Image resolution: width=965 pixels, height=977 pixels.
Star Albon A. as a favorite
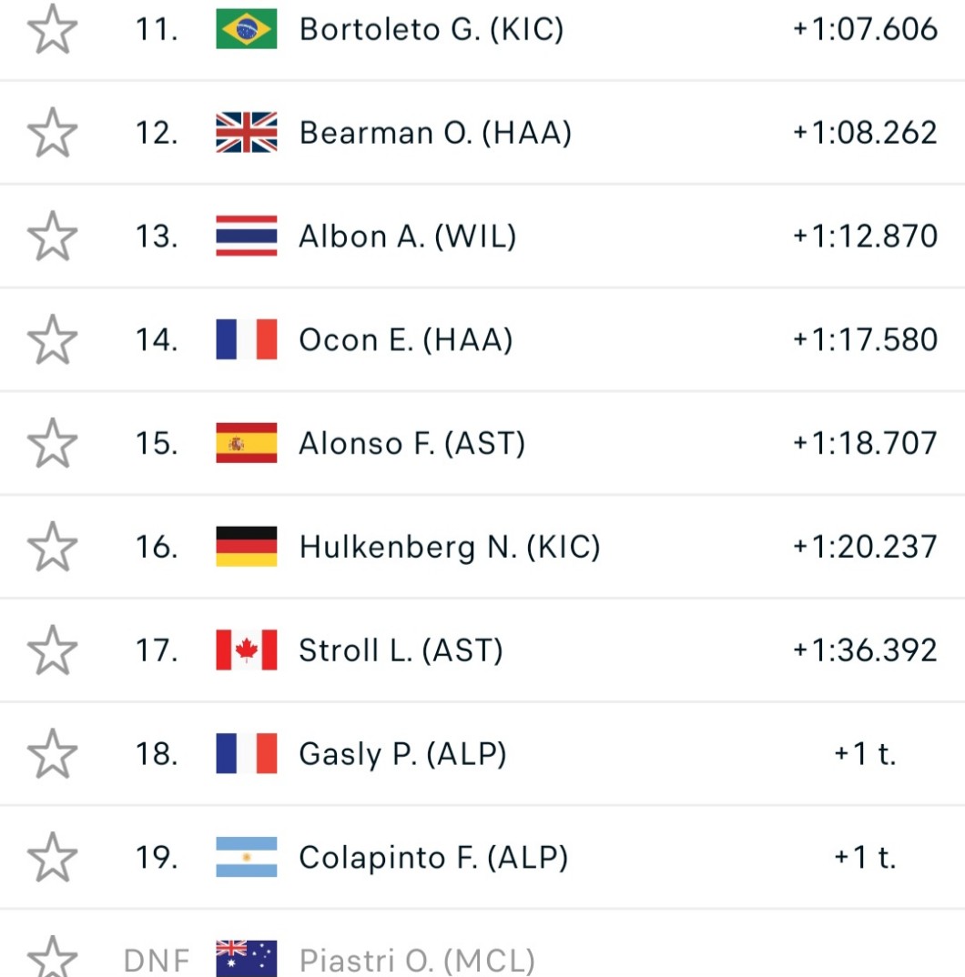[53, 237]
